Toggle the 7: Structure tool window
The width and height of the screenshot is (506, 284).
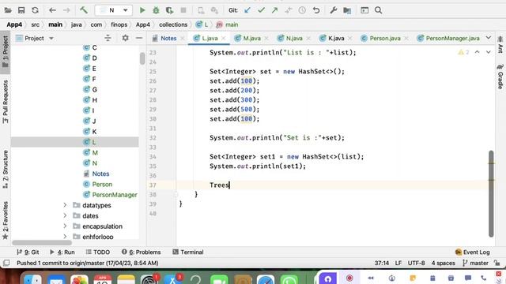(x=6, y=170)
